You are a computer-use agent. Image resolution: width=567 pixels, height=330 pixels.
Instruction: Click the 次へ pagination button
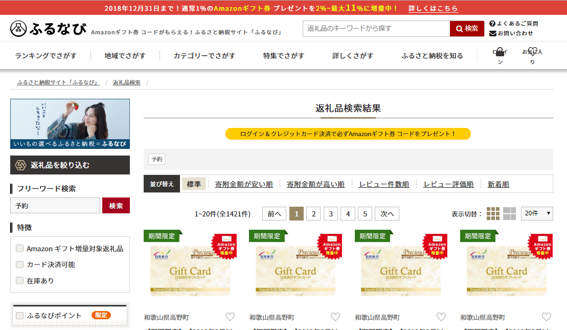point(387,214)
